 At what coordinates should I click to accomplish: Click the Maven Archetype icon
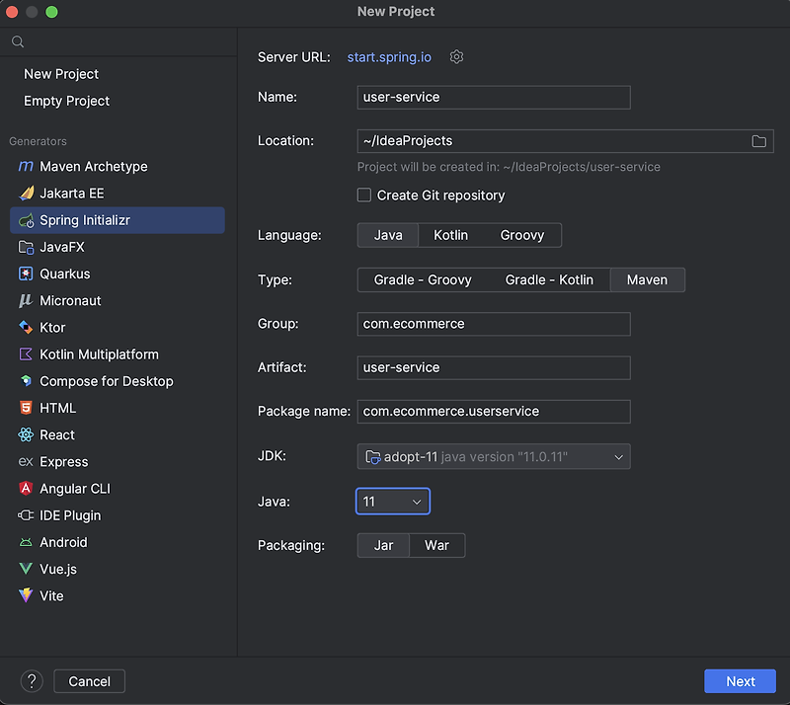(x=26, y=166)
